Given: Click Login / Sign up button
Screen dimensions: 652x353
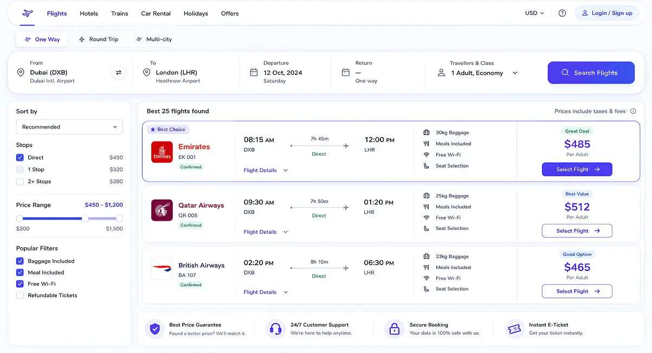Looking at the screenshot, I should pyautogui.click(x=607, y=13).
